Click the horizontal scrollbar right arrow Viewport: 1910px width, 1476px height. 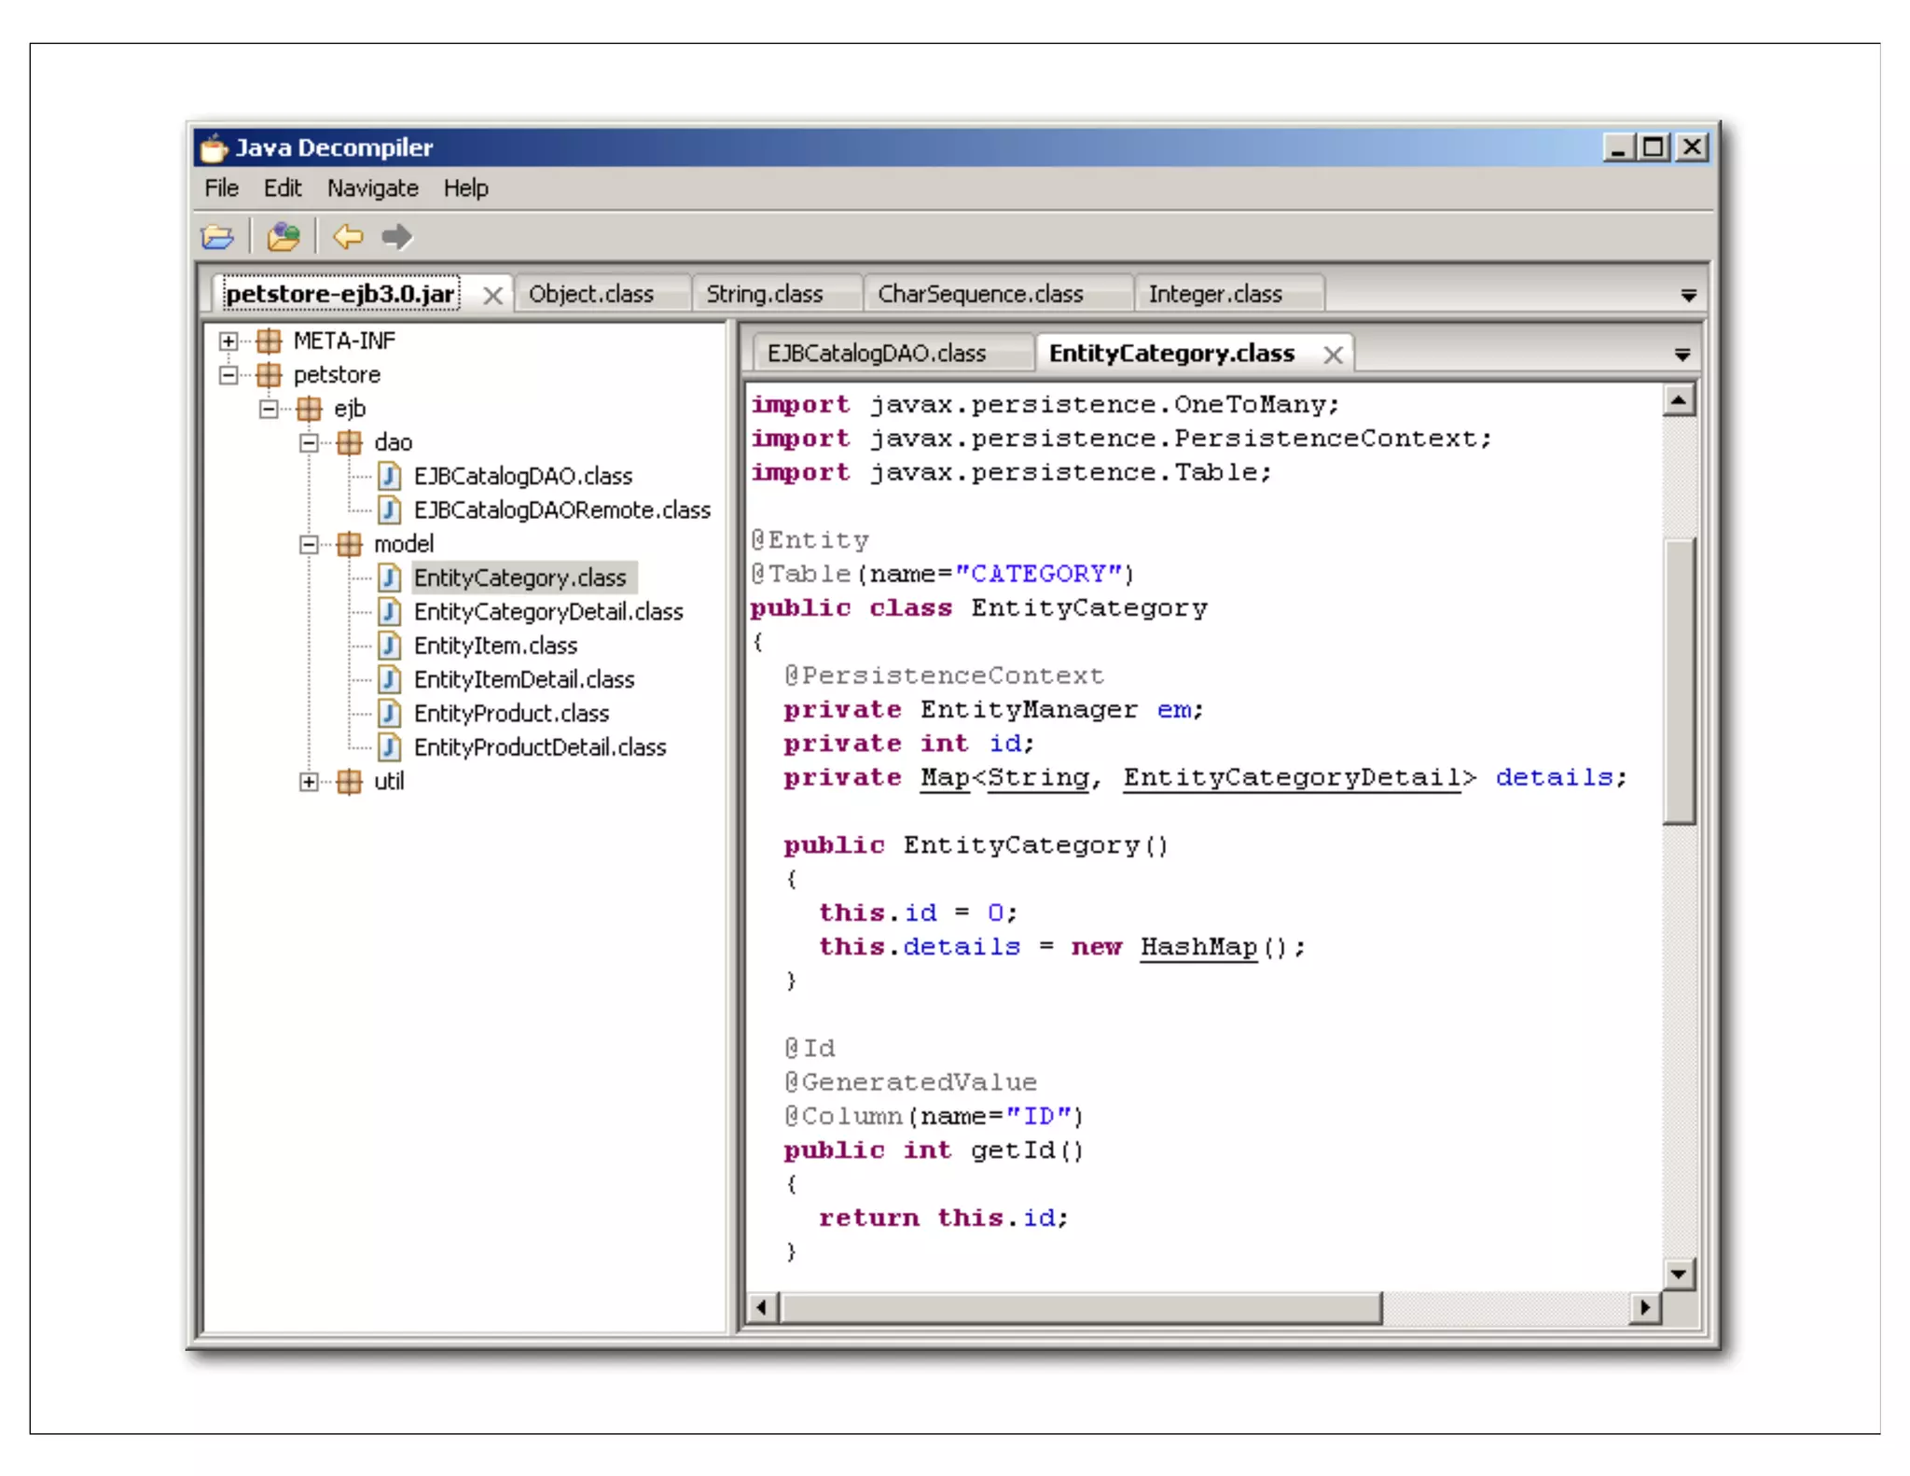[1645, 1307]
